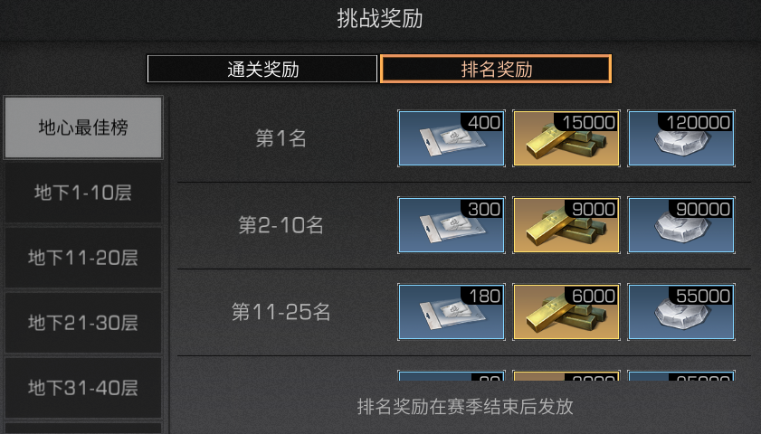Open the 地下11-20层 ranking category
Viewport: 761px width, 434px height.
click(x=83, y=258)
